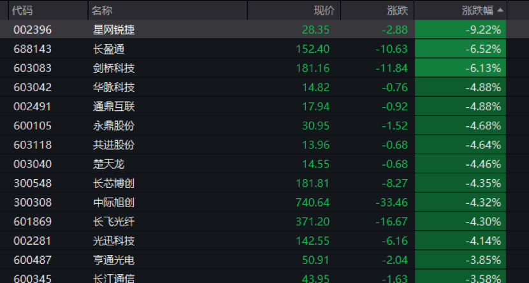Open stock name 长飞光纤
Screen dimensions: 529x283
[113, 222]
